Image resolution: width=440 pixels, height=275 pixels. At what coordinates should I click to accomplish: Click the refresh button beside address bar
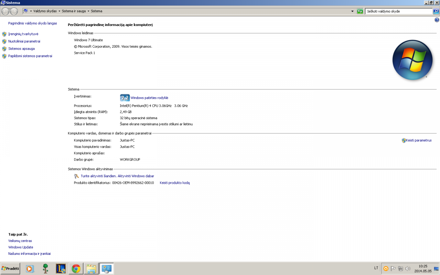(x=360, y=11)
